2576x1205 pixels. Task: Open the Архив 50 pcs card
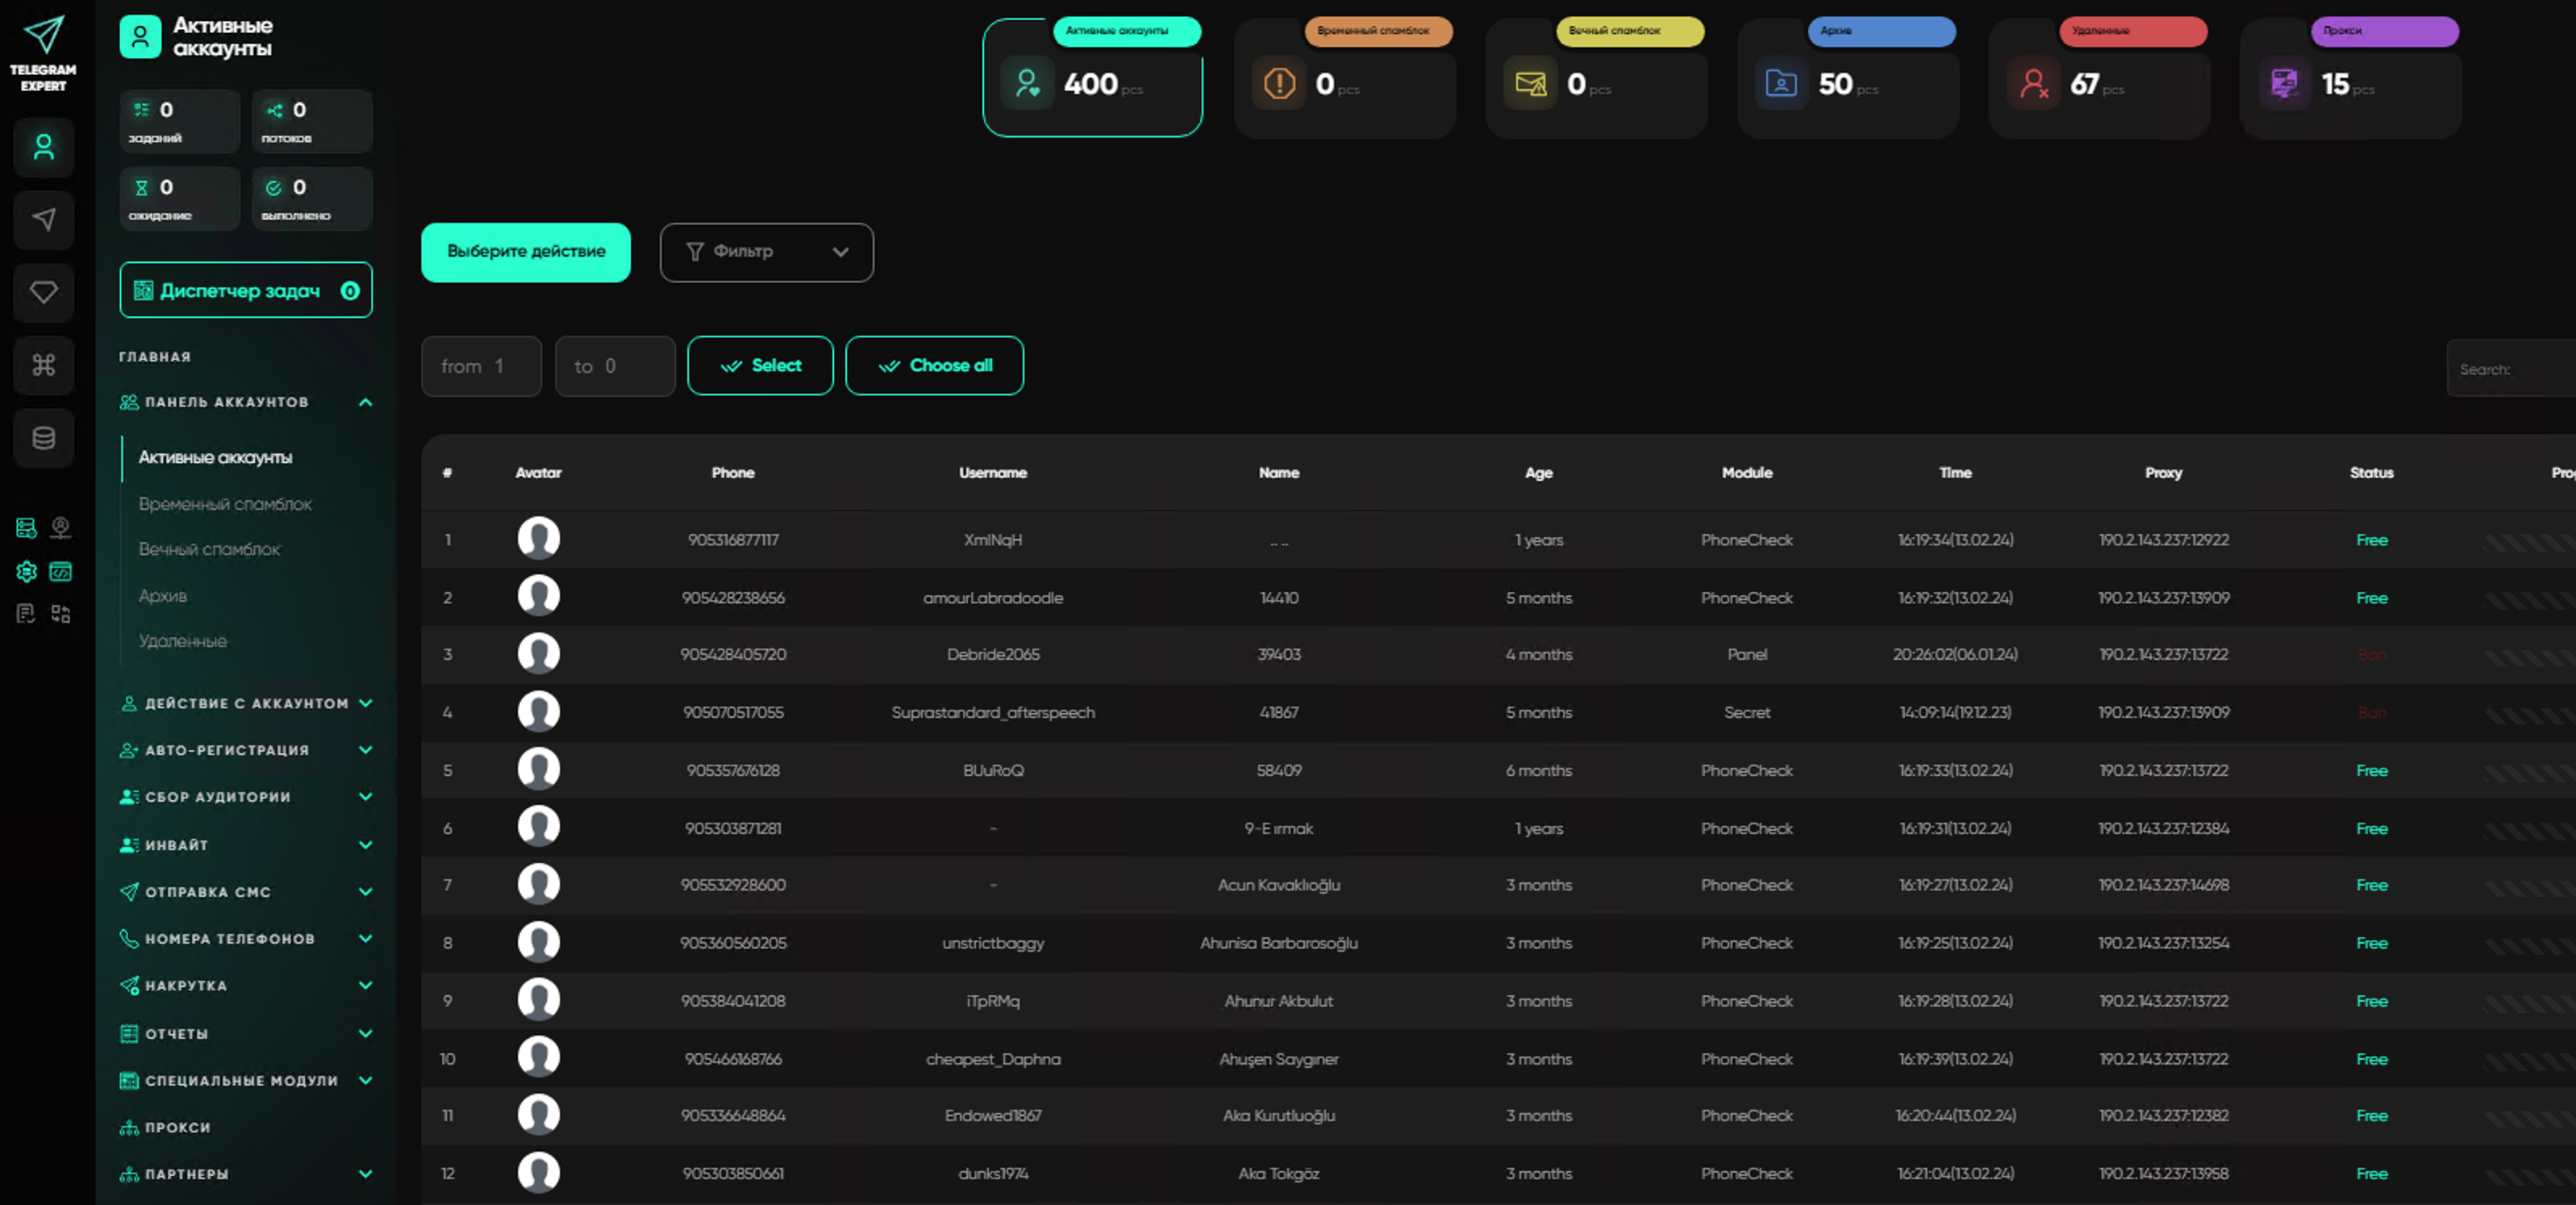pyautogui.click(x=1847, y=84)
